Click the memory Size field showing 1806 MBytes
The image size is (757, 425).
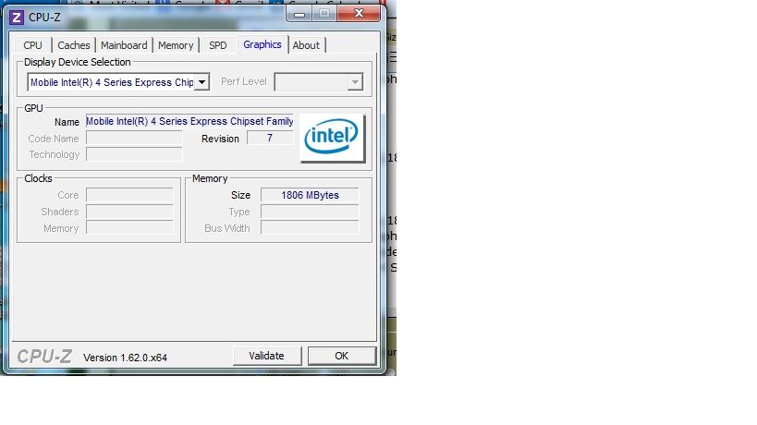click(x=310, y=195)
